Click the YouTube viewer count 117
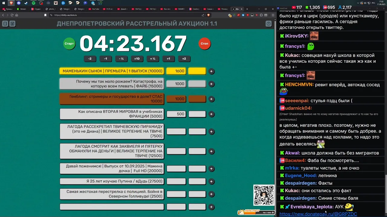Screen dimensions: 387x217 tap(297, 7)
